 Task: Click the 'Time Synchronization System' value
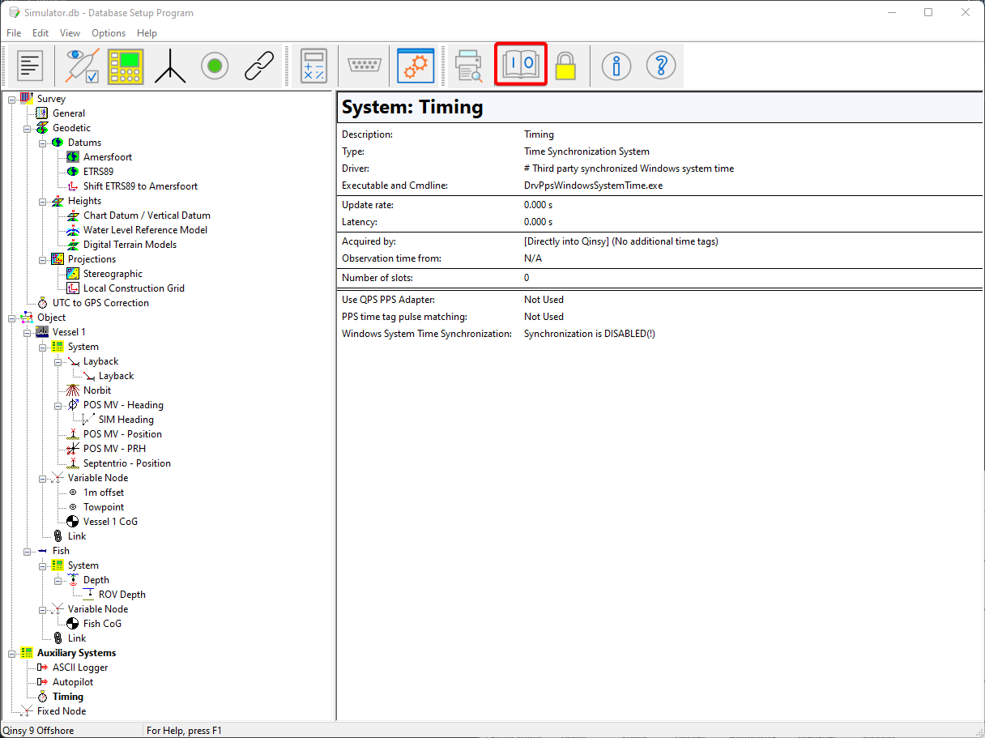click(x=586, y=151)
